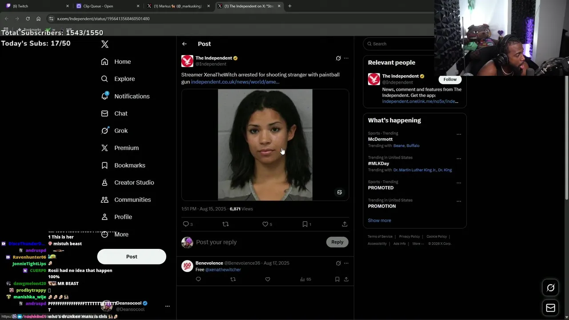This screenshot has height=320, width=569.
Task: Reload the page with the browser refresh icon
Action: point(28,19)
